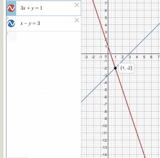Click the row number 2 in expression list

pyautogui.click(x=7, y=18)
